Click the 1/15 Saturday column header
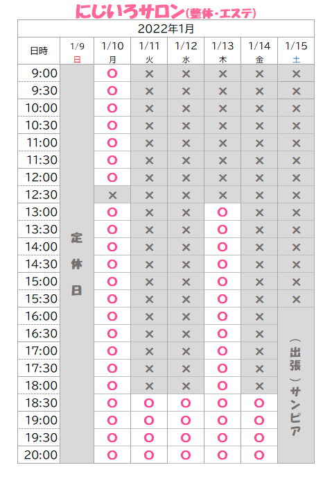The height and width of the screenshot is (481, 332). tap(296, 51)
